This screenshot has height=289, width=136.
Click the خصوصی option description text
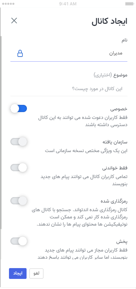(83, 121)
